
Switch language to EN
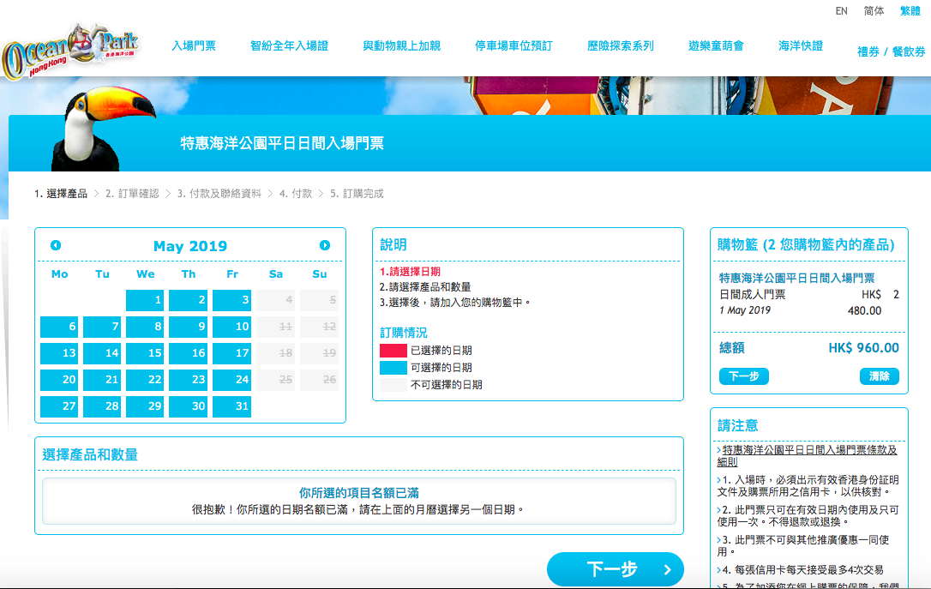click(x=841, y=10)
